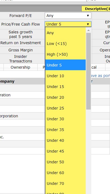Click the scrollbar up arrow in list

click(x=88, y=30)
